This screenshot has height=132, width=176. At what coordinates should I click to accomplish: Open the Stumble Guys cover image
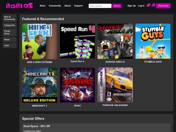153,41
